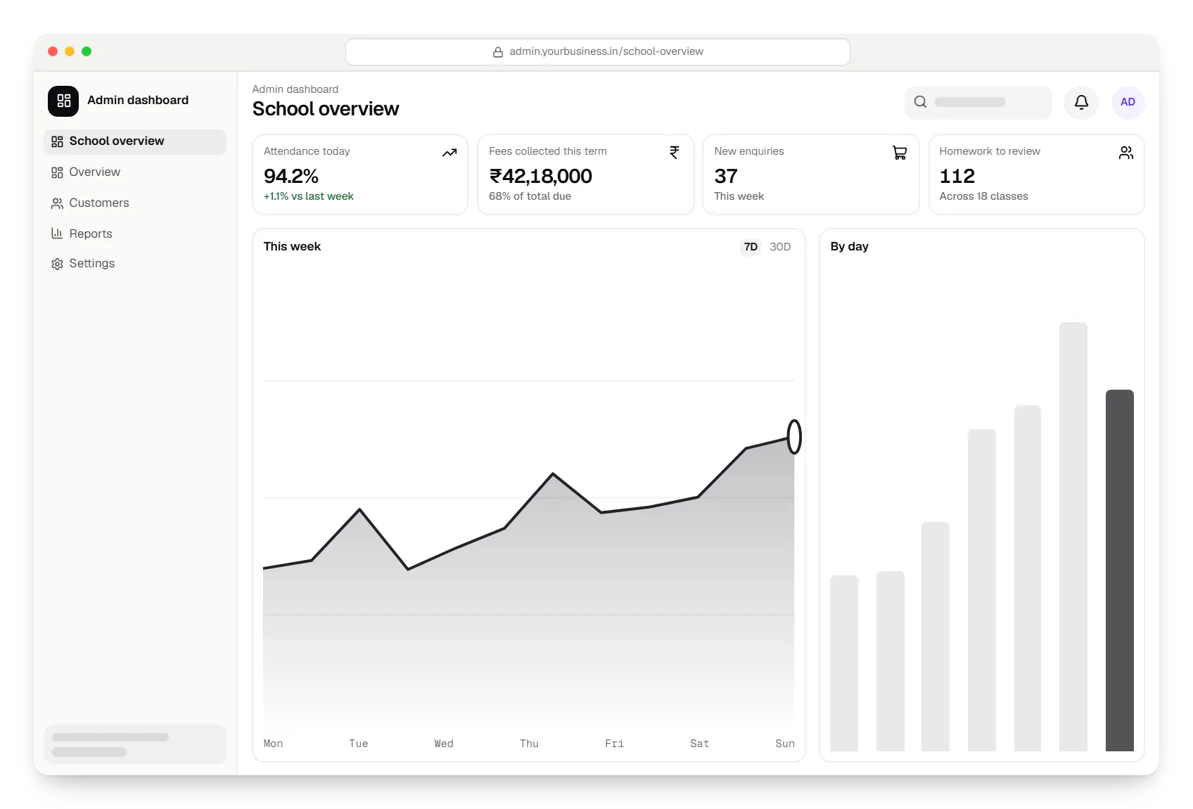Click the search magnifier icon
The width and height of the screenshot is (1193, 809).
pos(920,102)
